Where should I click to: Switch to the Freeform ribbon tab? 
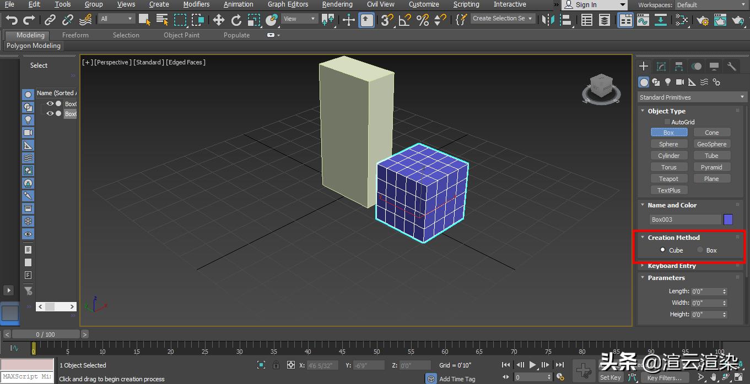point(75,35)
